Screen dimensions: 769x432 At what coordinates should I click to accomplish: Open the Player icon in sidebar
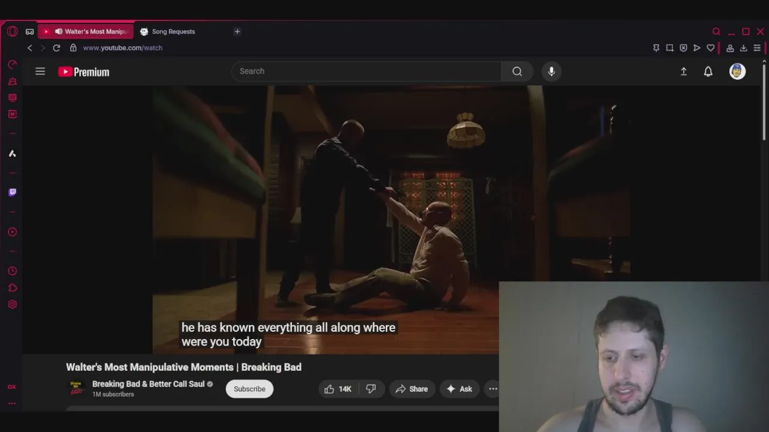pos(12,232)
